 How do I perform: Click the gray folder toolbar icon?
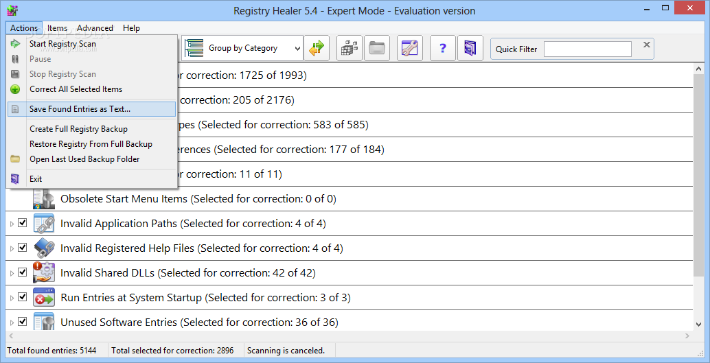click(x=377, y=48)
